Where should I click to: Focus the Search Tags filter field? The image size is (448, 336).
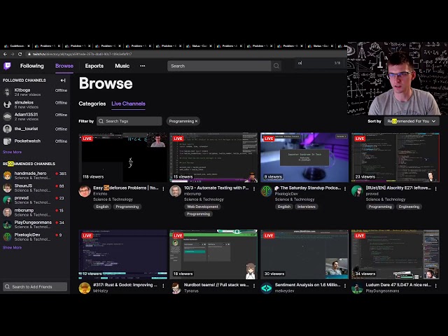pos(129,121)
